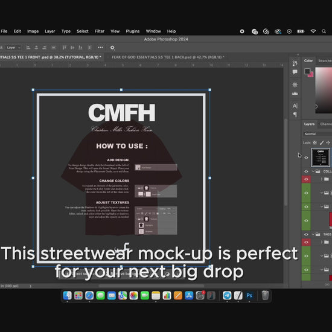Click align vertical centers icon
The height and width of the screenshot is (332, 332).
pyautogui.click(x=72, y=48)
